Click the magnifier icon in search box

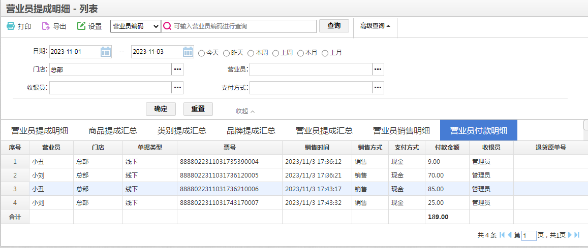[x=167, y=26]
